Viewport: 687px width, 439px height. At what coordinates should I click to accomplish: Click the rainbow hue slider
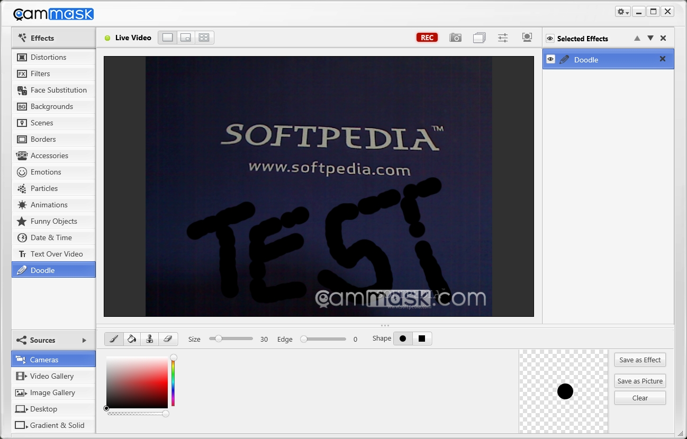click(x=173, y=382)
